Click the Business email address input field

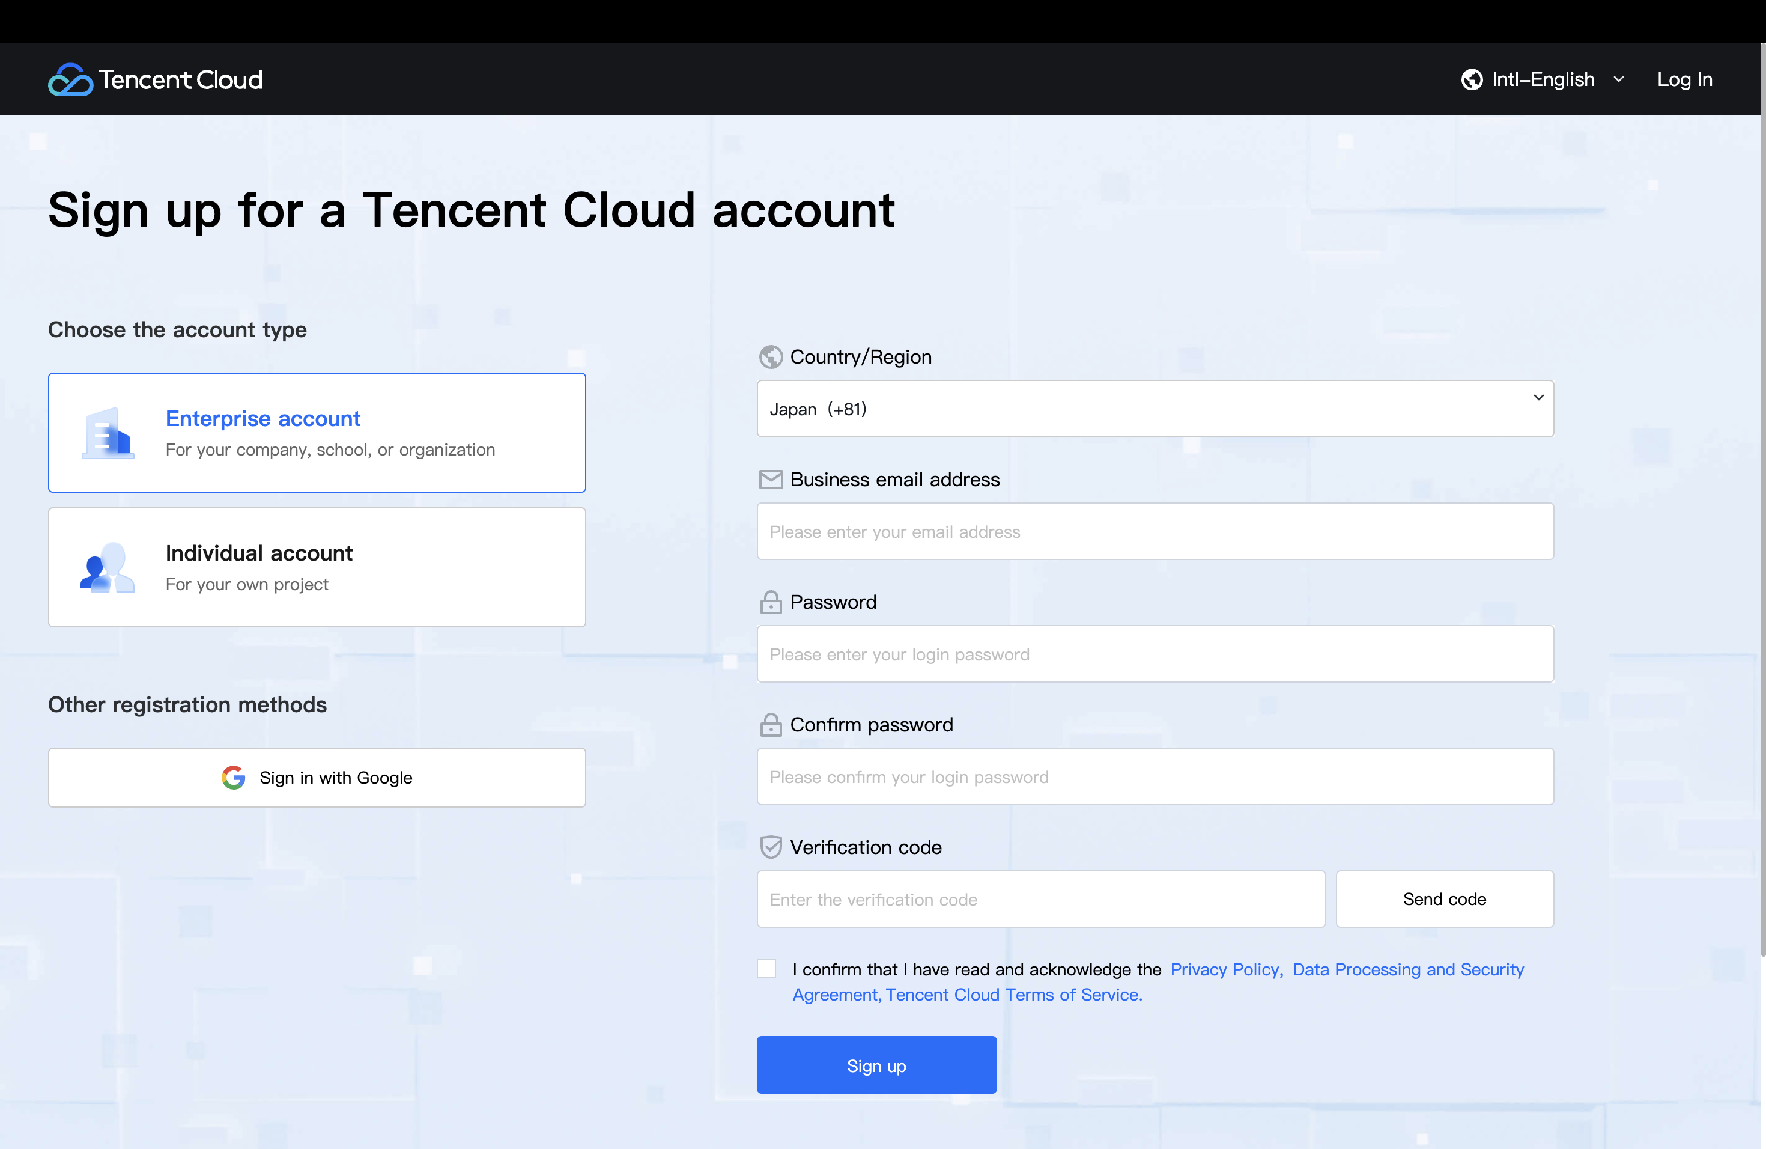(1155, 531)
